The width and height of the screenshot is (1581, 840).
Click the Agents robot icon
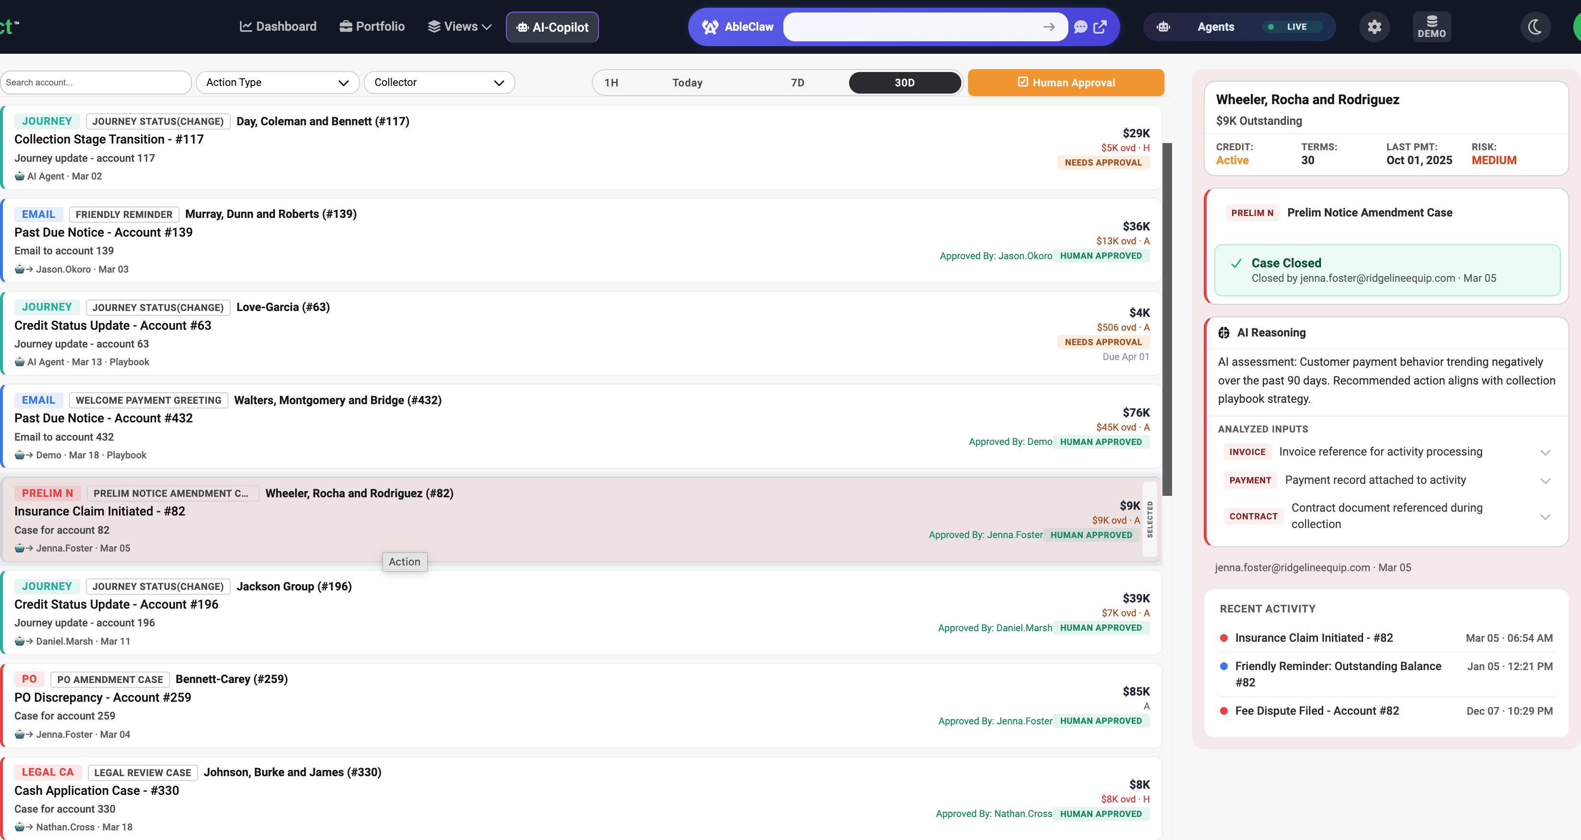1163,26
